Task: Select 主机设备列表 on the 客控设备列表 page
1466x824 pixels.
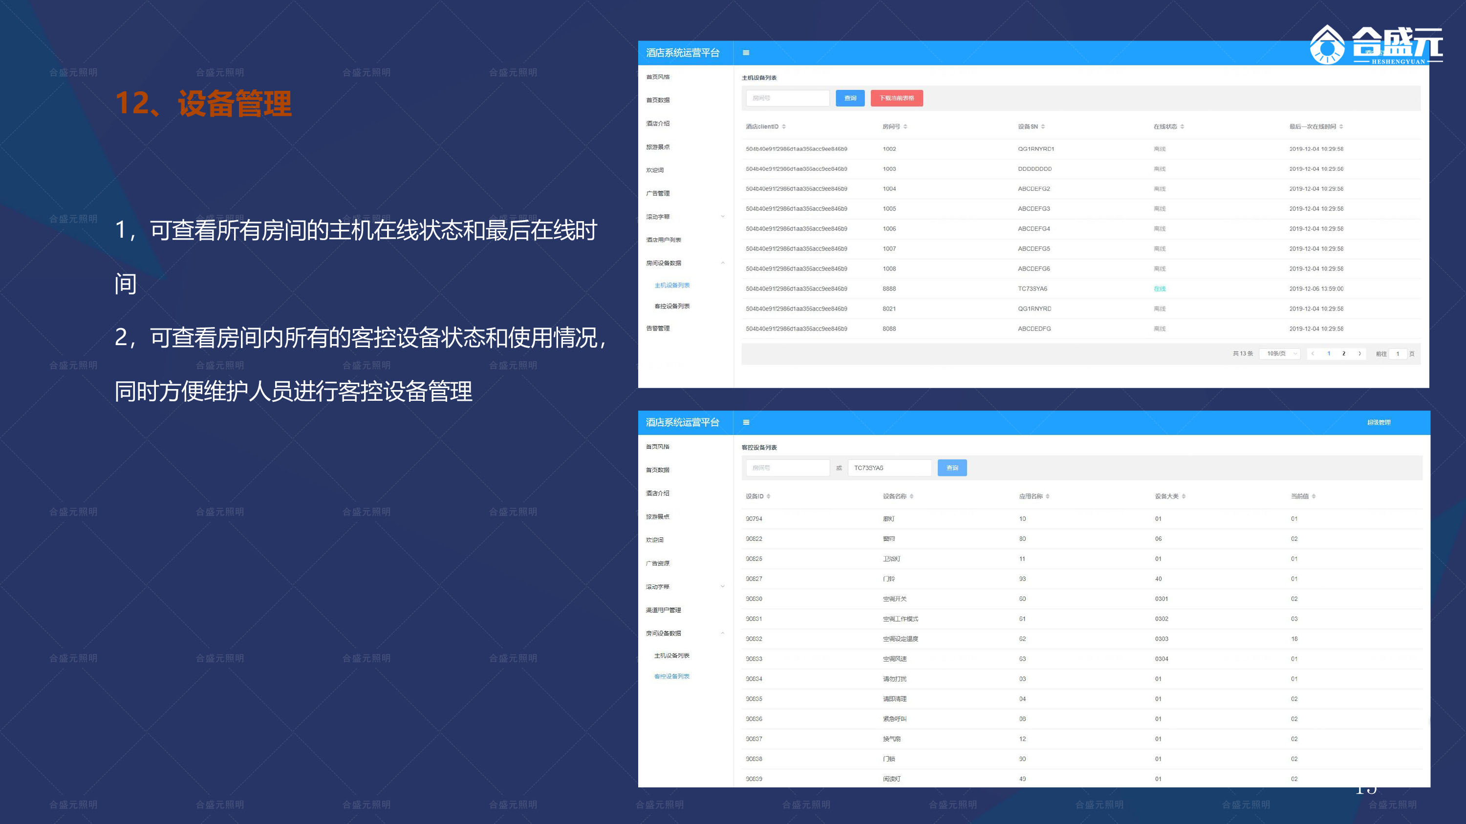Action: pyautogui.click(x=672, y=656)
